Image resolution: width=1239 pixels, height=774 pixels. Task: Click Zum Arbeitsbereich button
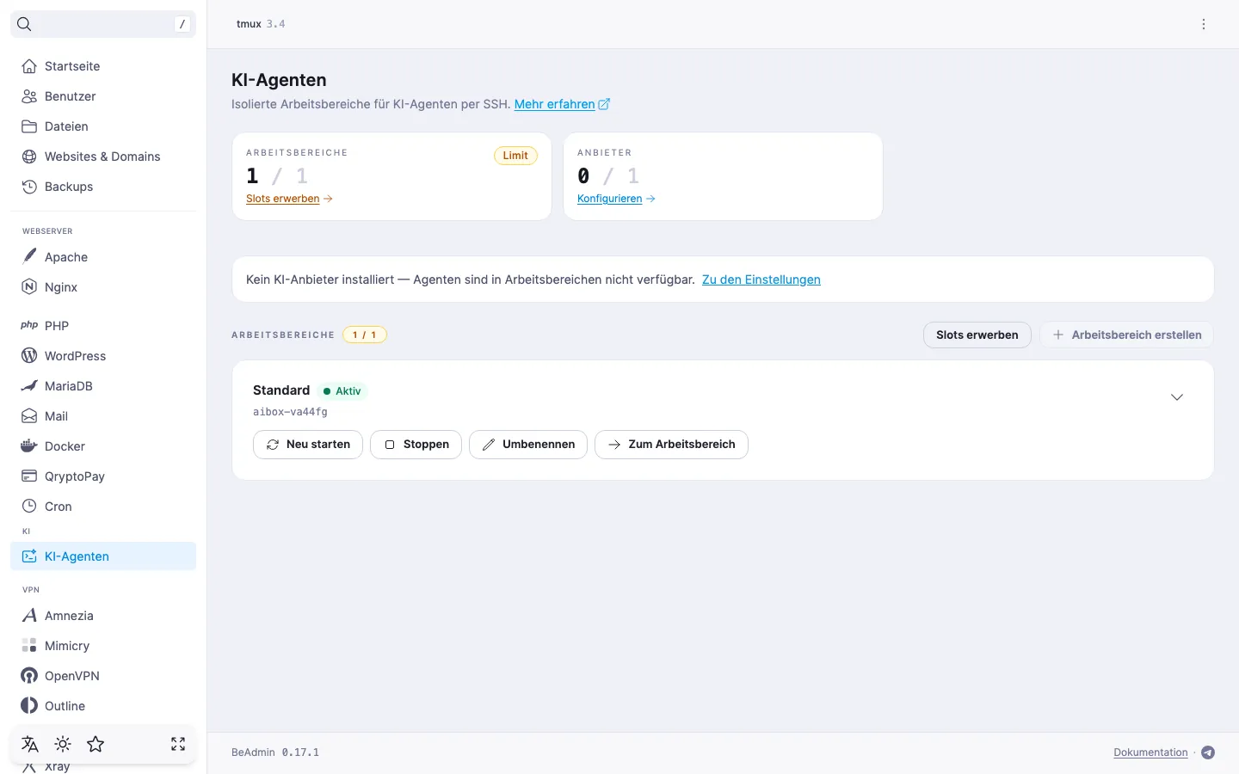click(x=671, y=445)
